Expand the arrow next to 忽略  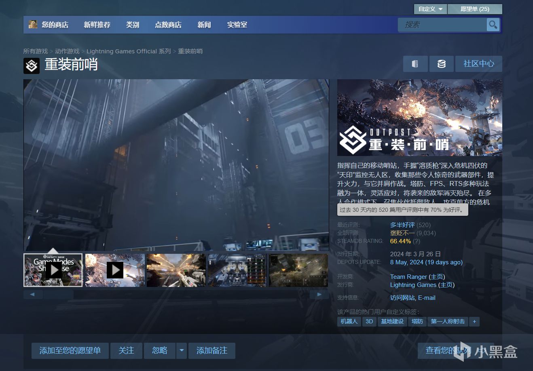[182, 350]
